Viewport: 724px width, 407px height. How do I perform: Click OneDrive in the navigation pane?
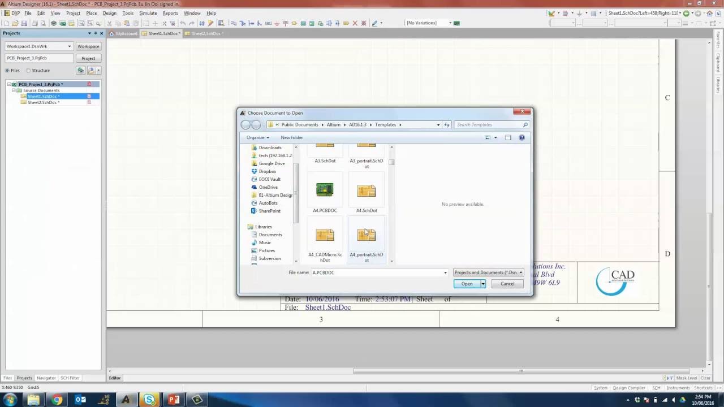[268, 187]
